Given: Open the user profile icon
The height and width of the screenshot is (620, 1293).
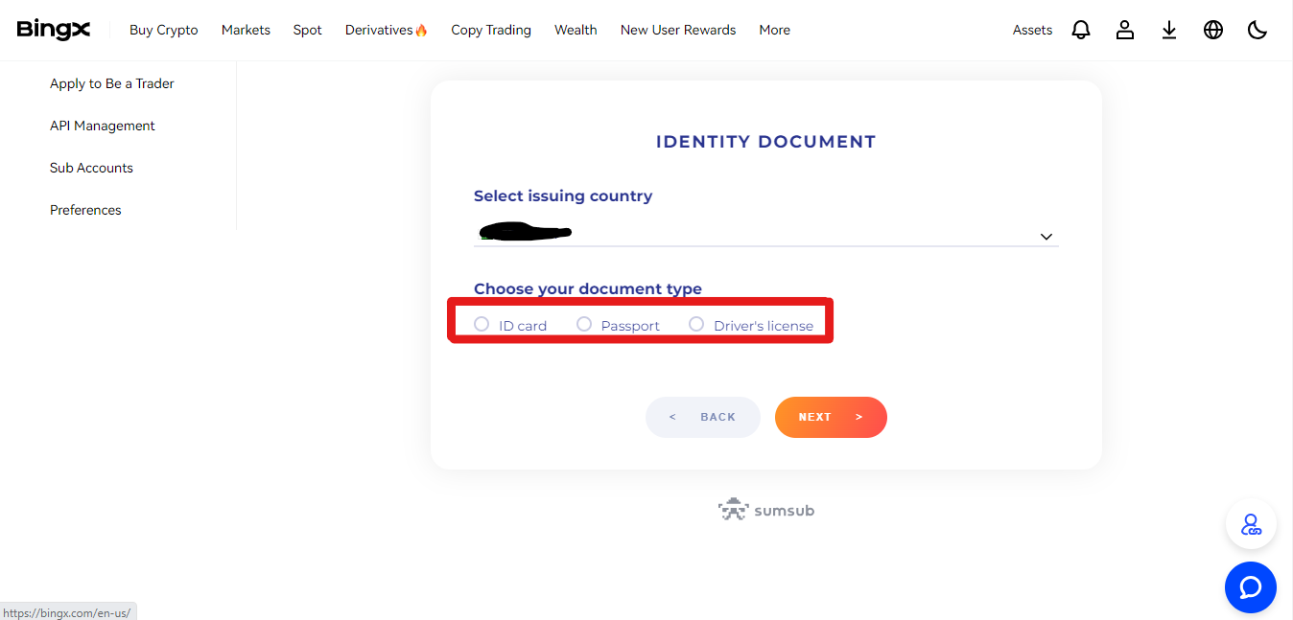Looking at the screenshot, I should 1125,30.
